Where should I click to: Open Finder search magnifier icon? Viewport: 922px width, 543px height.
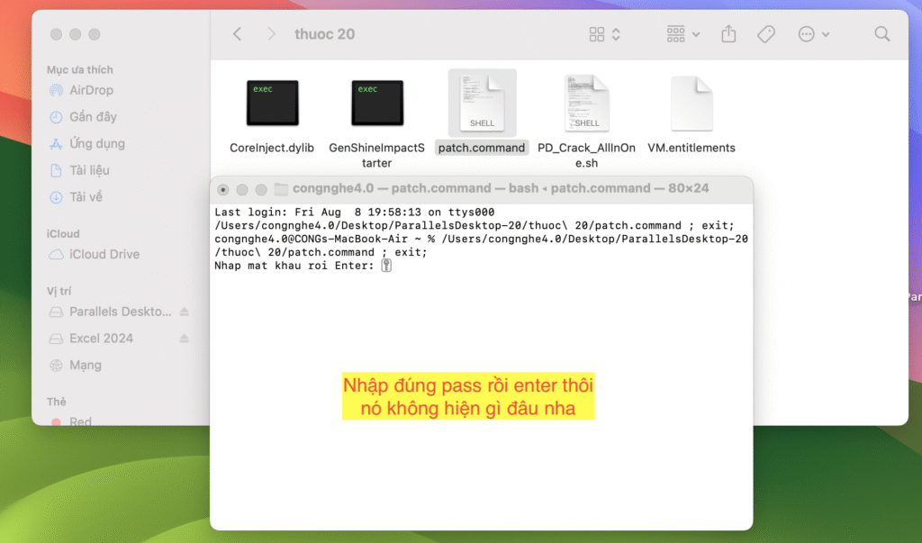[x=881, y=34]
